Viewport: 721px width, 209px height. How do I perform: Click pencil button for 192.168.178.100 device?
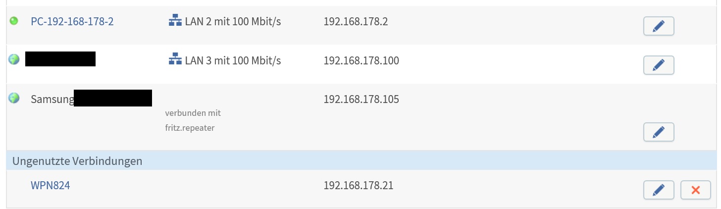point(659,65)
